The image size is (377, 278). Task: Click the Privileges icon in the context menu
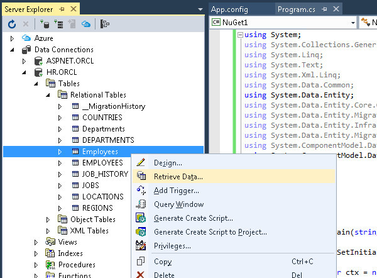141,245
